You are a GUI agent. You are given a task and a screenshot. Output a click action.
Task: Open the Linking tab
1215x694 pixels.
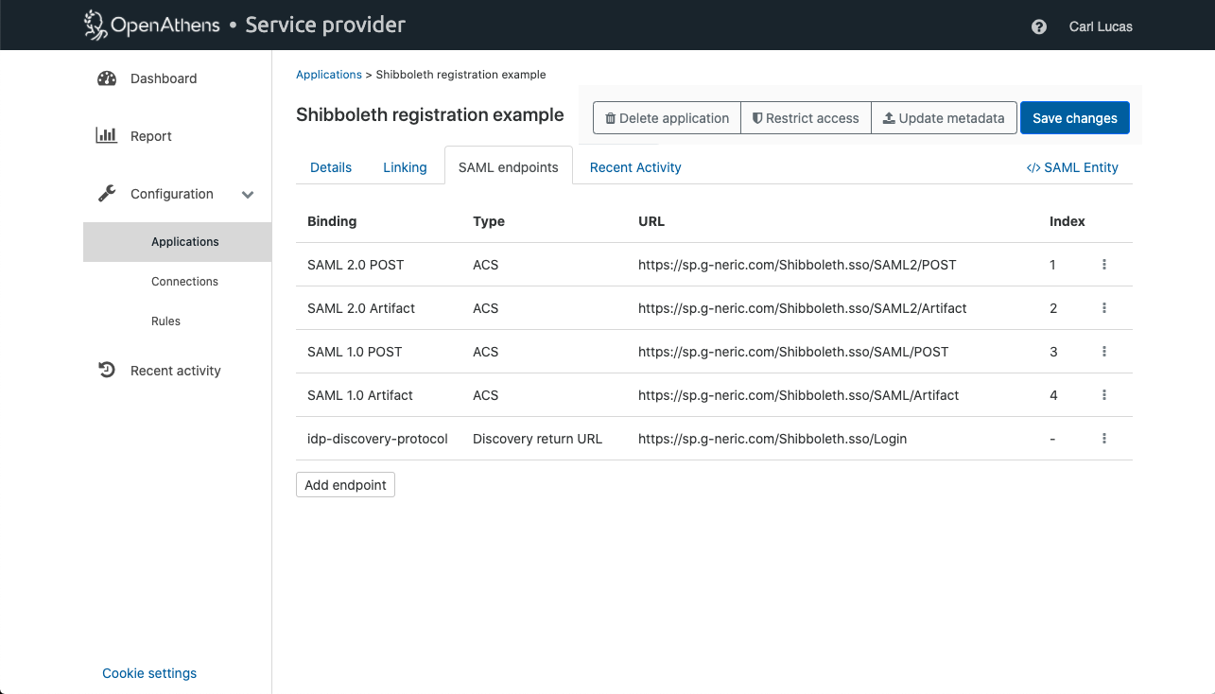[x=405, y=167]
